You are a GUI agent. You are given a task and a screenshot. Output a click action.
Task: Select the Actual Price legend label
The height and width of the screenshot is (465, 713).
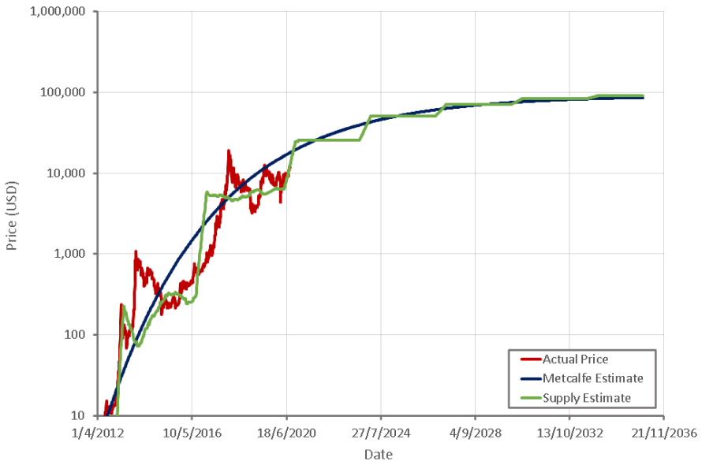pyautogui.click(x=575, y=359)
